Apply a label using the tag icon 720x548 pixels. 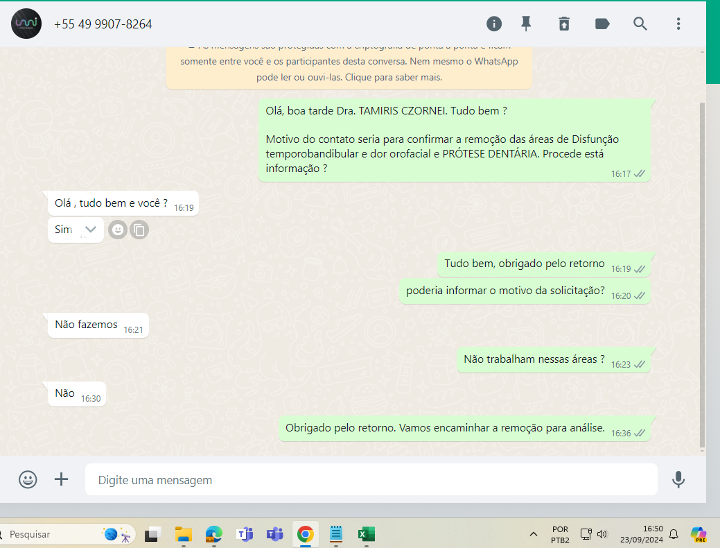tap(602, 24)
